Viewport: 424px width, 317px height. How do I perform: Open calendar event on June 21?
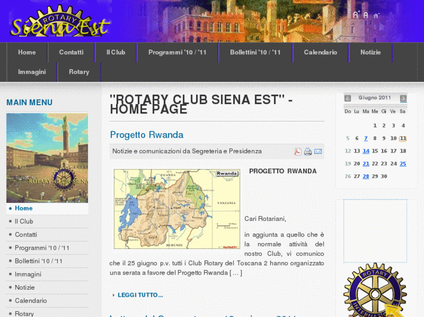[x=366, y=164]
